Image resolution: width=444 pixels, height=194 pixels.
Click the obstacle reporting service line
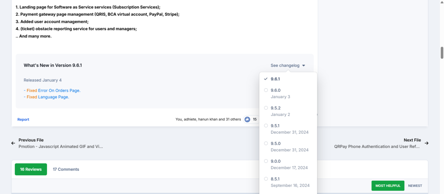(x=76, y=29)
